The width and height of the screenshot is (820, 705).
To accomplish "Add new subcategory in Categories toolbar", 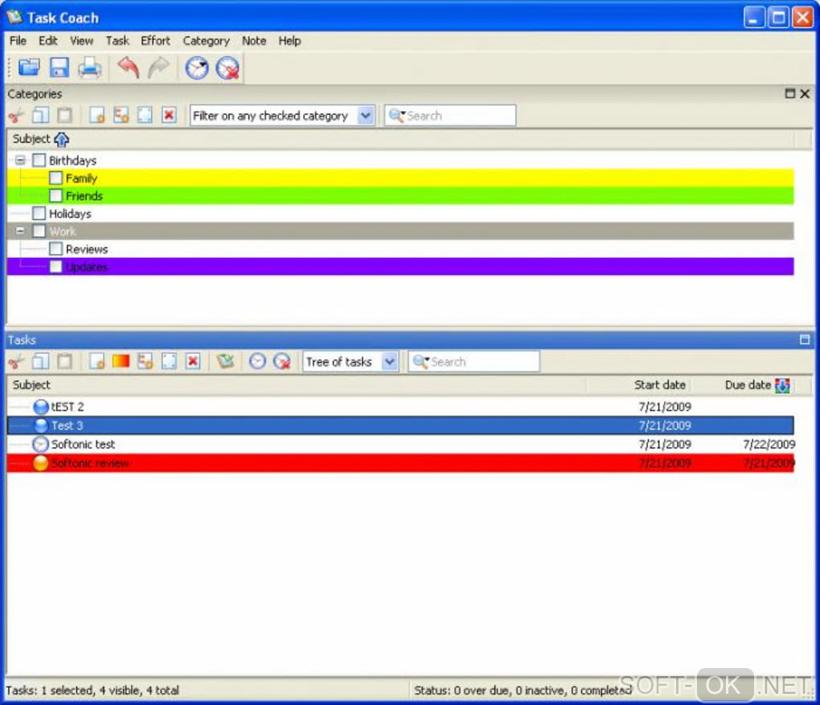I will click(121, 116).
